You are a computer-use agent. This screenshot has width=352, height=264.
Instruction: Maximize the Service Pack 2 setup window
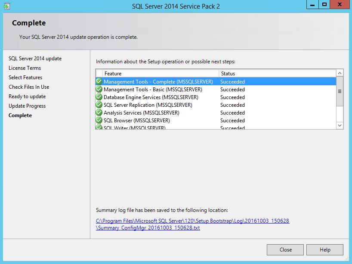click(324, 5)
